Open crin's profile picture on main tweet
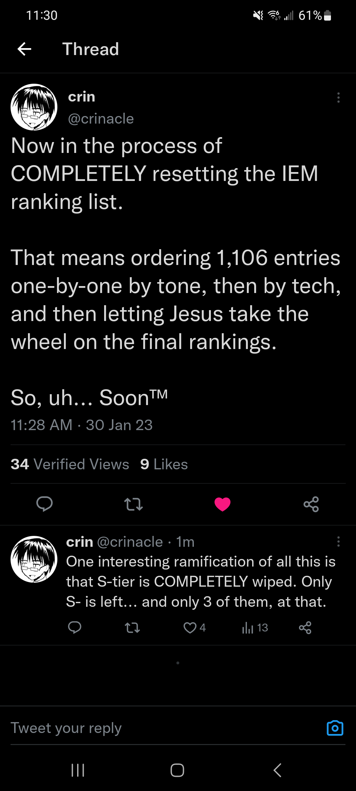Image resolution: width=356 pixels, height=791 pixels. click(x=34, y=107)
